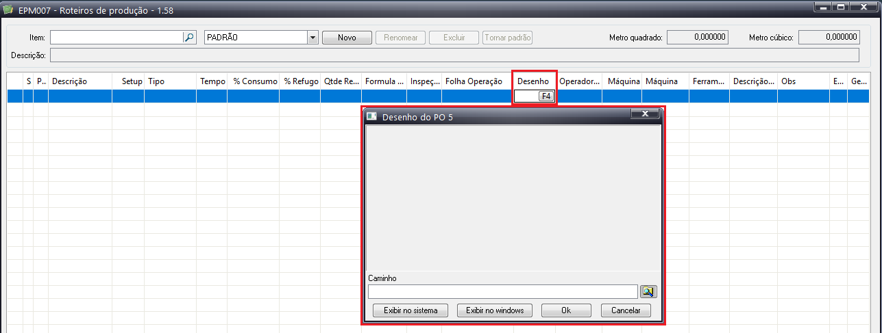This screenshot has height=333, width=882.
Task: Click the Ge... column header
Action: tap(859, 81)
